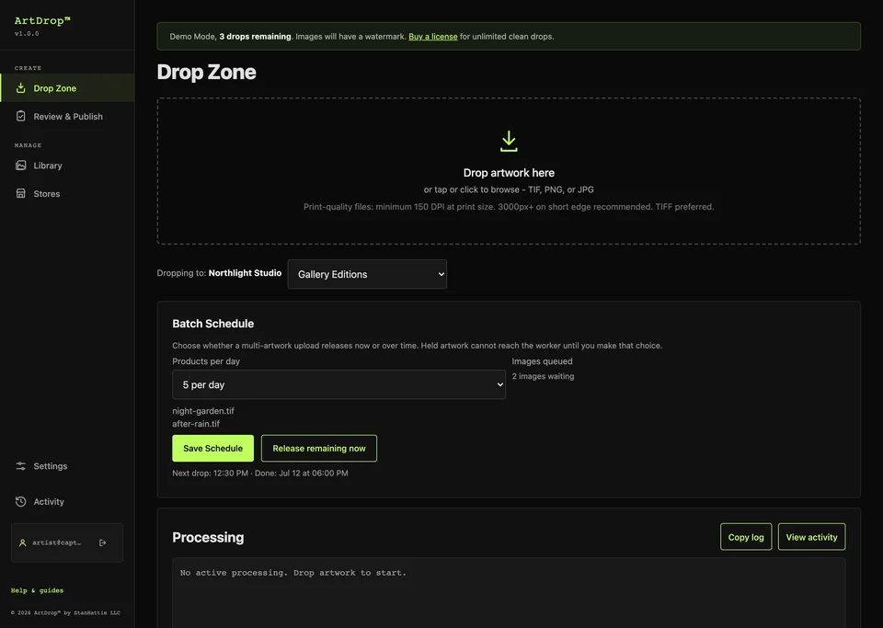This screenshot has height=628, width=883.
Task: Open the Help & guides link
Action: point(37,590)
